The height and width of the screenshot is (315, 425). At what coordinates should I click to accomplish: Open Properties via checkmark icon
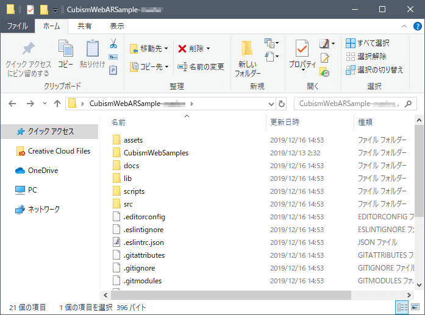pos(302,49)
